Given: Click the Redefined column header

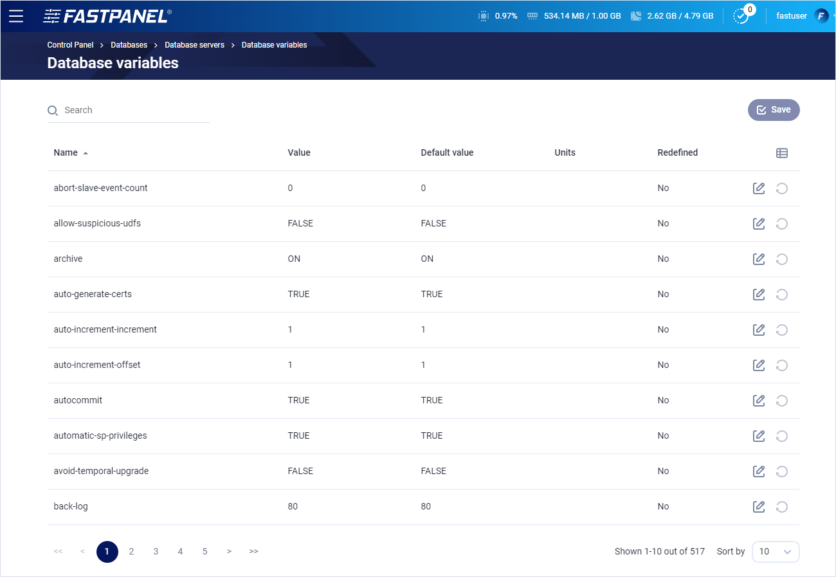Looking at the screenshot, I should 677,153.
